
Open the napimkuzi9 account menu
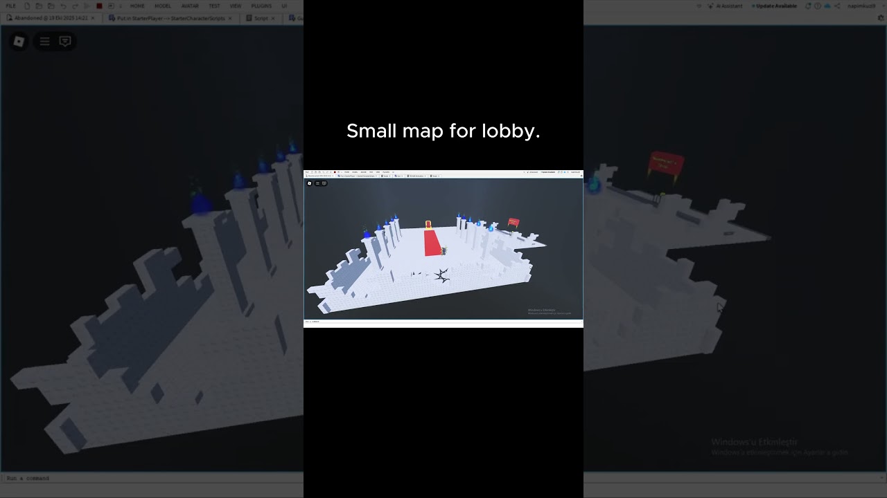(861, 6)
